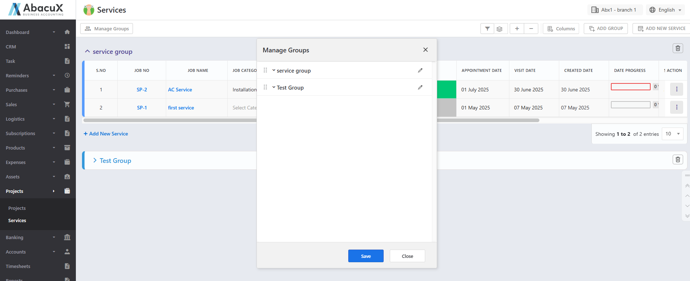Click the layers stack icon in toolbar

coord(500,29)
